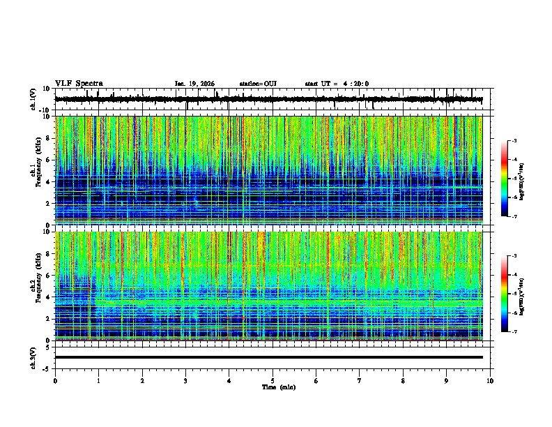
Task: Click the ch.1 voltage waveform trace
Action: (268, 99)
